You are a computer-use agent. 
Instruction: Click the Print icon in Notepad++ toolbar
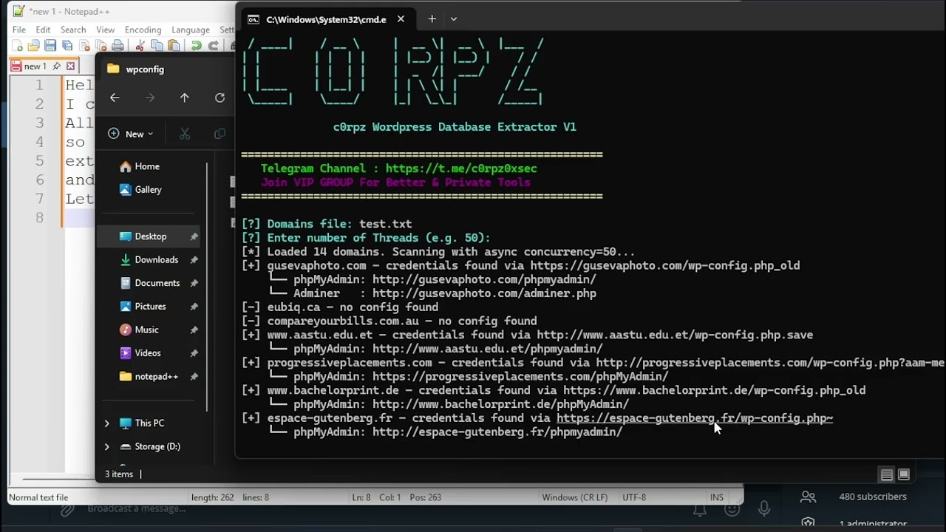coord(118,46)
